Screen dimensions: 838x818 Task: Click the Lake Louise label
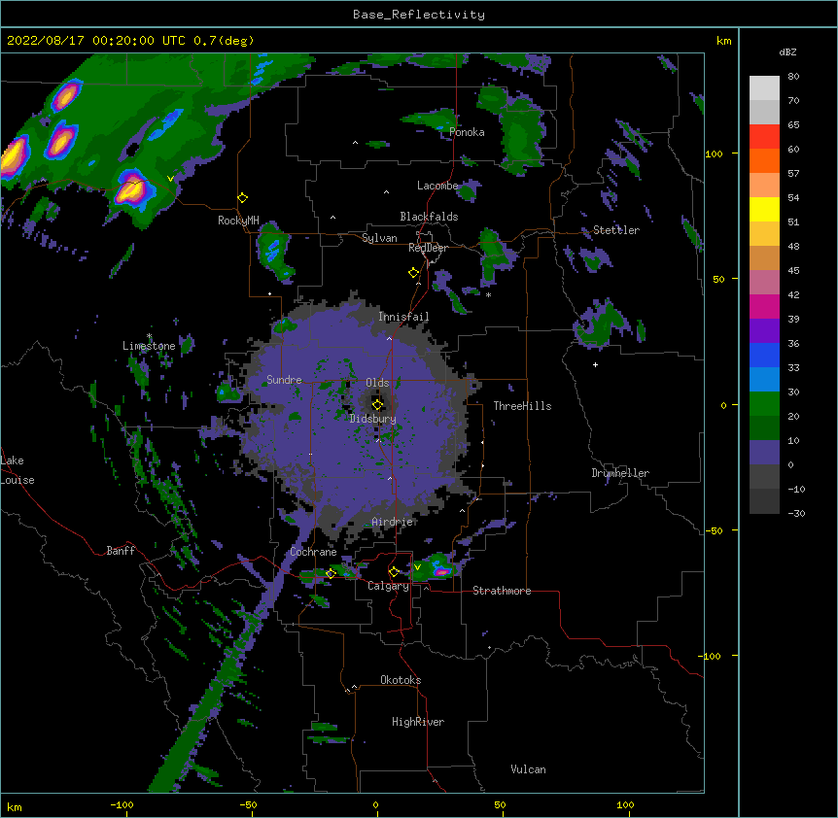click(x=17, y=470)
